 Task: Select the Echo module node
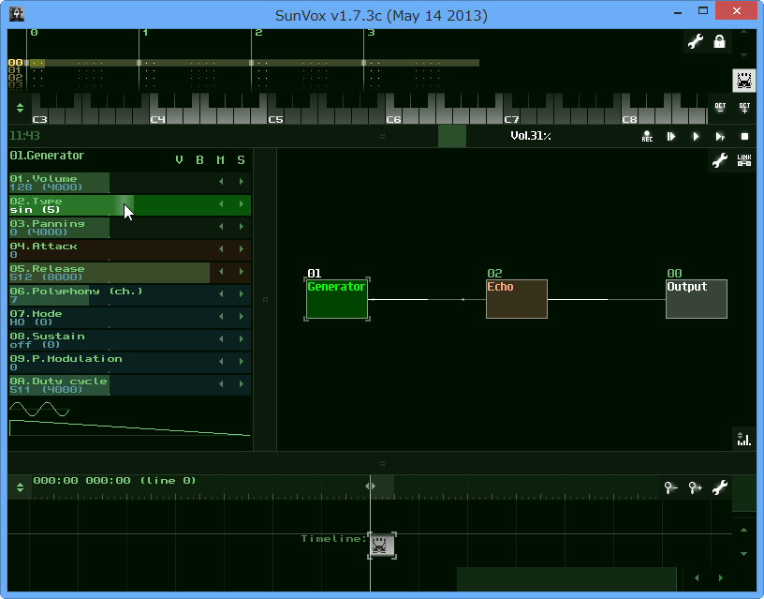pyautogui.click(x=516, y=299)
